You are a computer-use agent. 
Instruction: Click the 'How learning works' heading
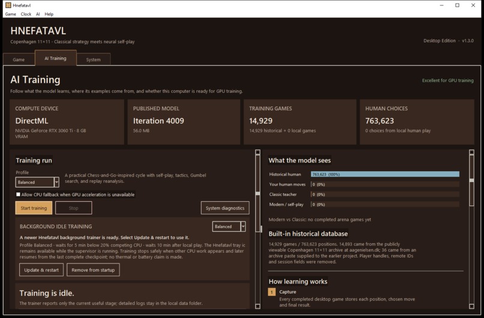point(298,281)
